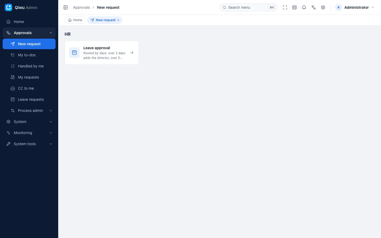Click the Leave requests calendar icon in sidebar
The image size is (381, 238).
click(13, 99)
